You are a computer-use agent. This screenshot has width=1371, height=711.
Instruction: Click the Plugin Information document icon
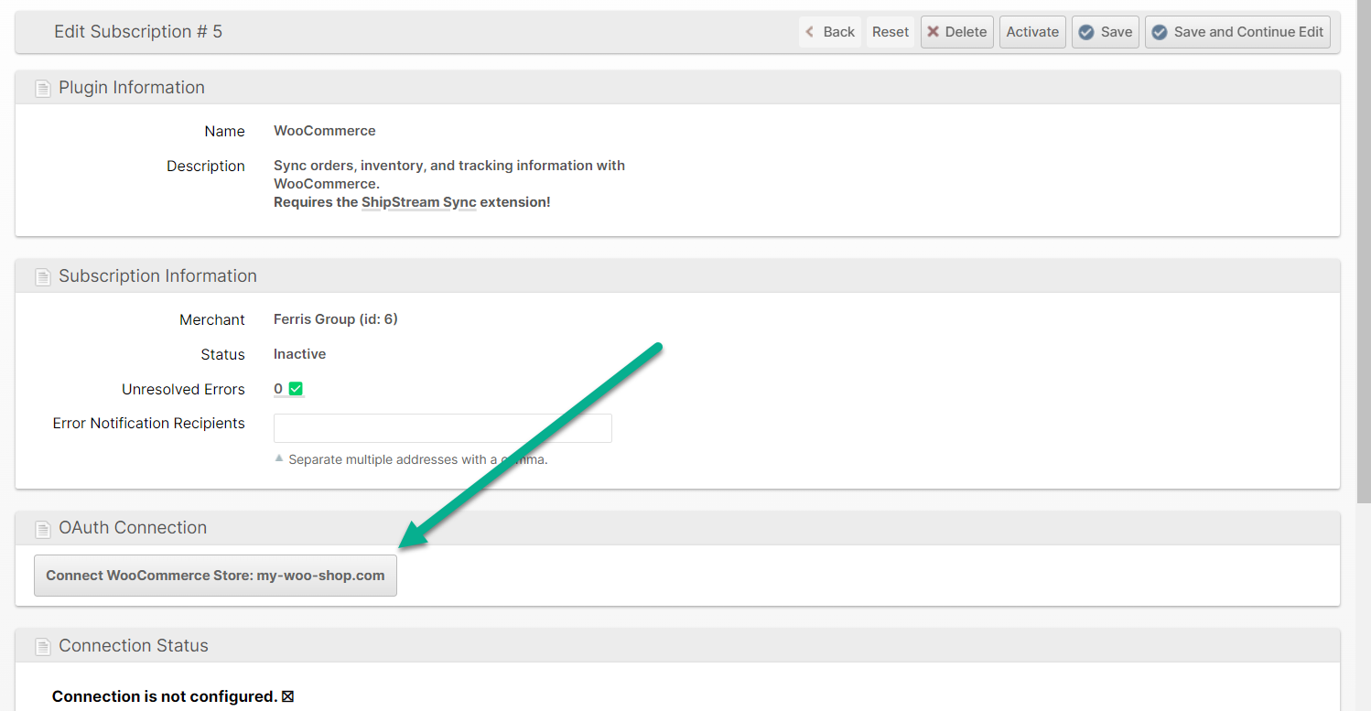42,89
